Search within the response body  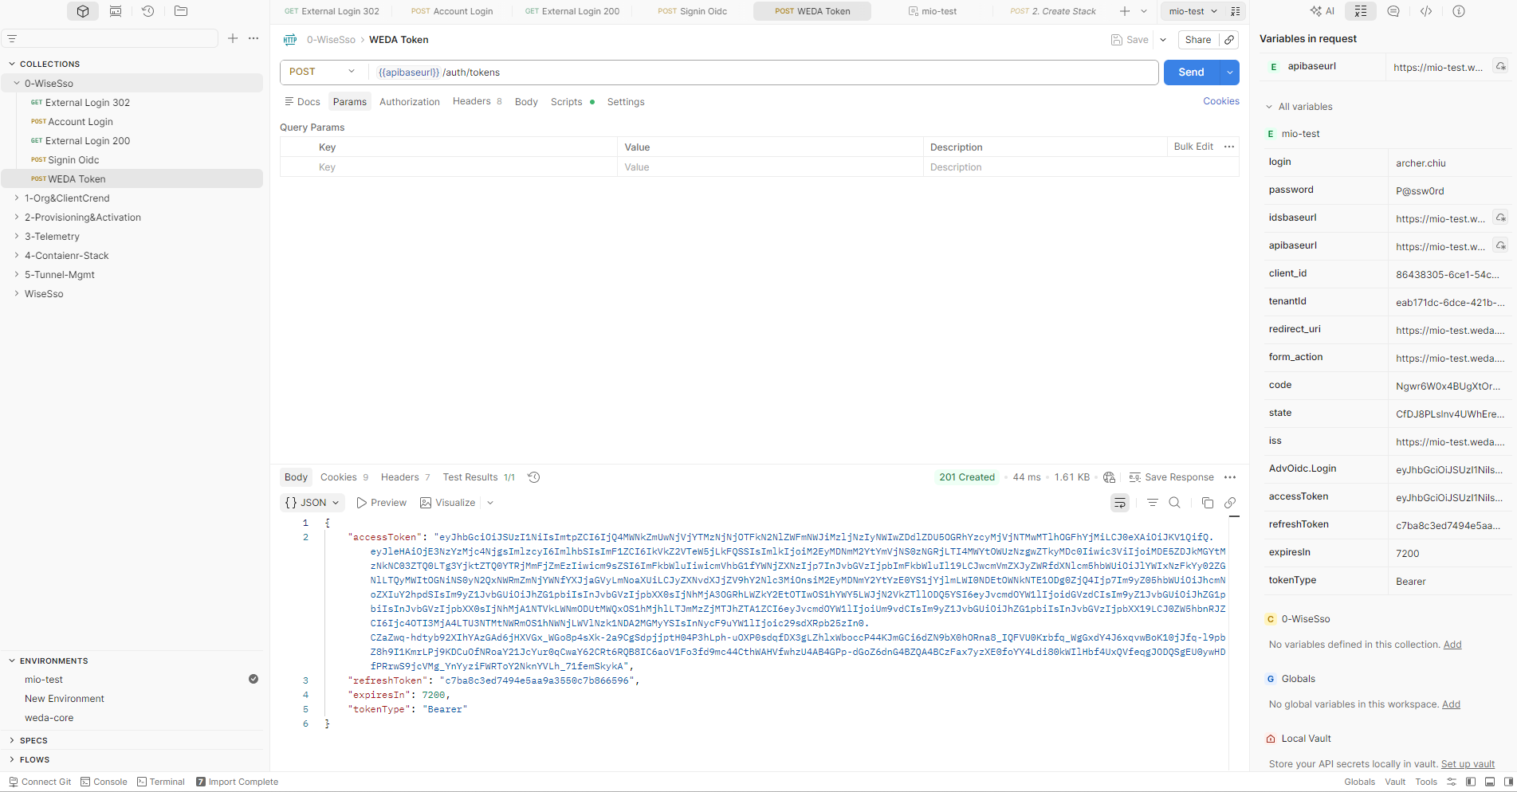[1174, 503]
